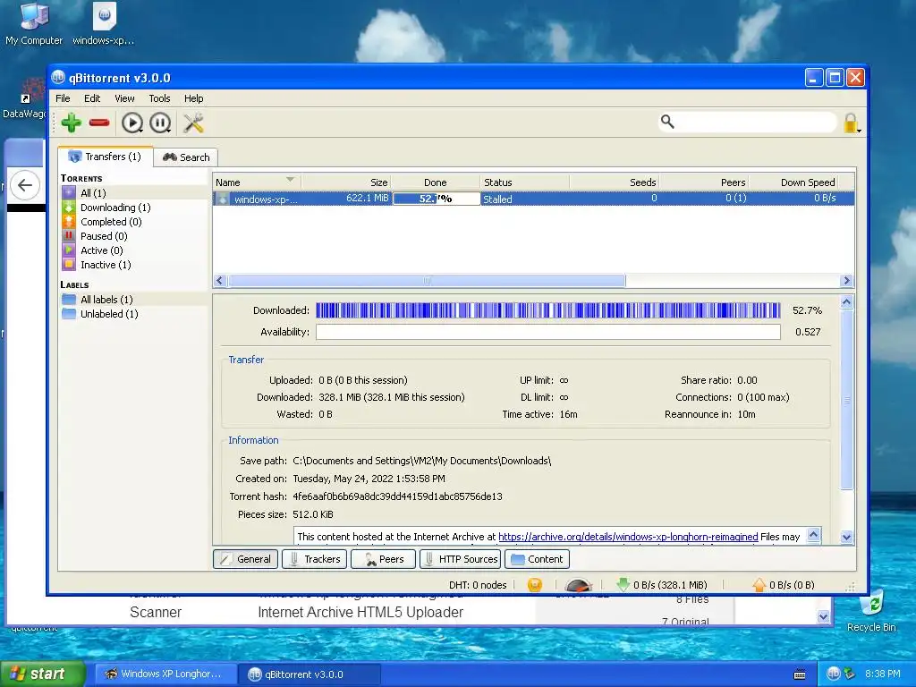This screenshot has width=916, height=687.
Task: Click the right arrow of torrent list scrollbar
Action: pyautogui.click(x=846, y=280)
